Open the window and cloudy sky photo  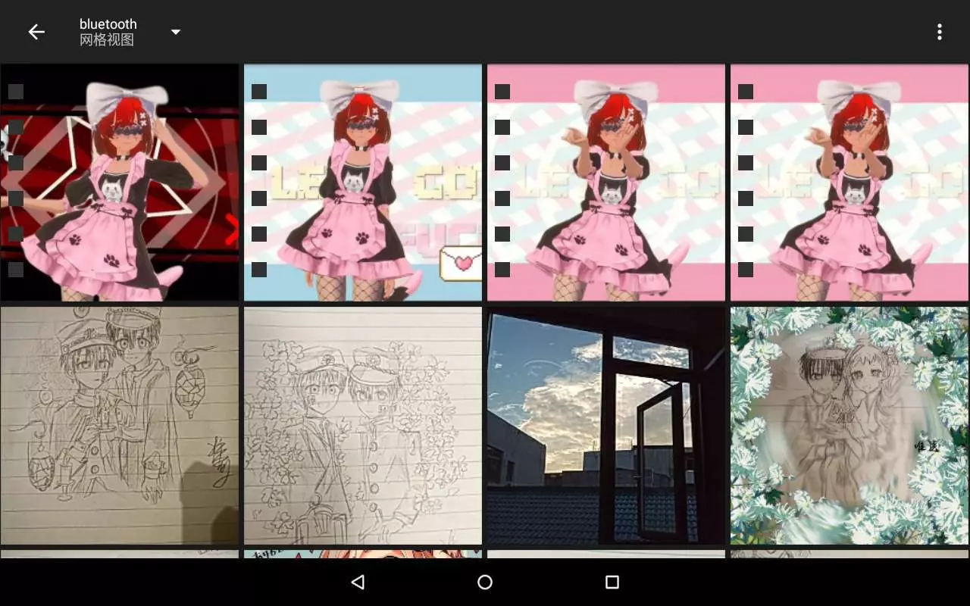point(606,426)
